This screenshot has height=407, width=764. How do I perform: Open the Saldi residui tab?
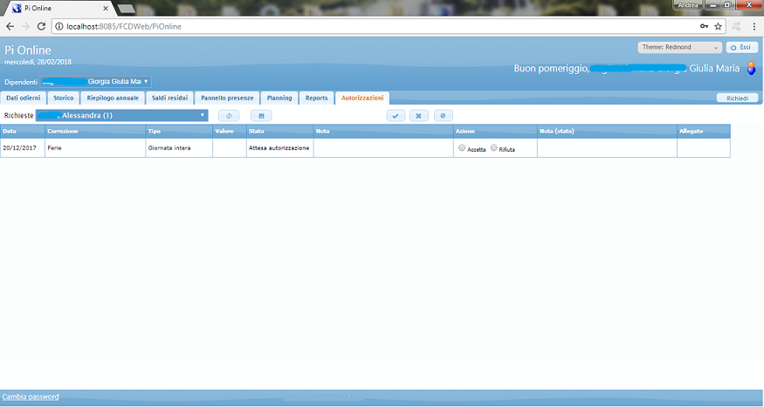169,98
